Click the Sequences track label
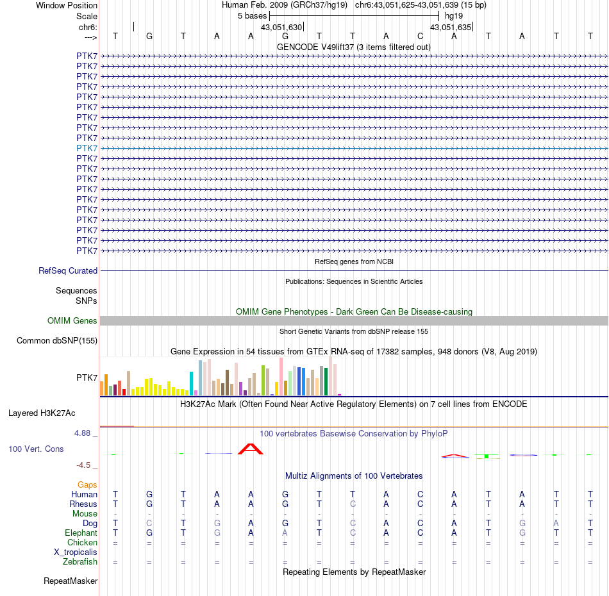609x596 pixels. pyautogui.click(x=76, y=290)
